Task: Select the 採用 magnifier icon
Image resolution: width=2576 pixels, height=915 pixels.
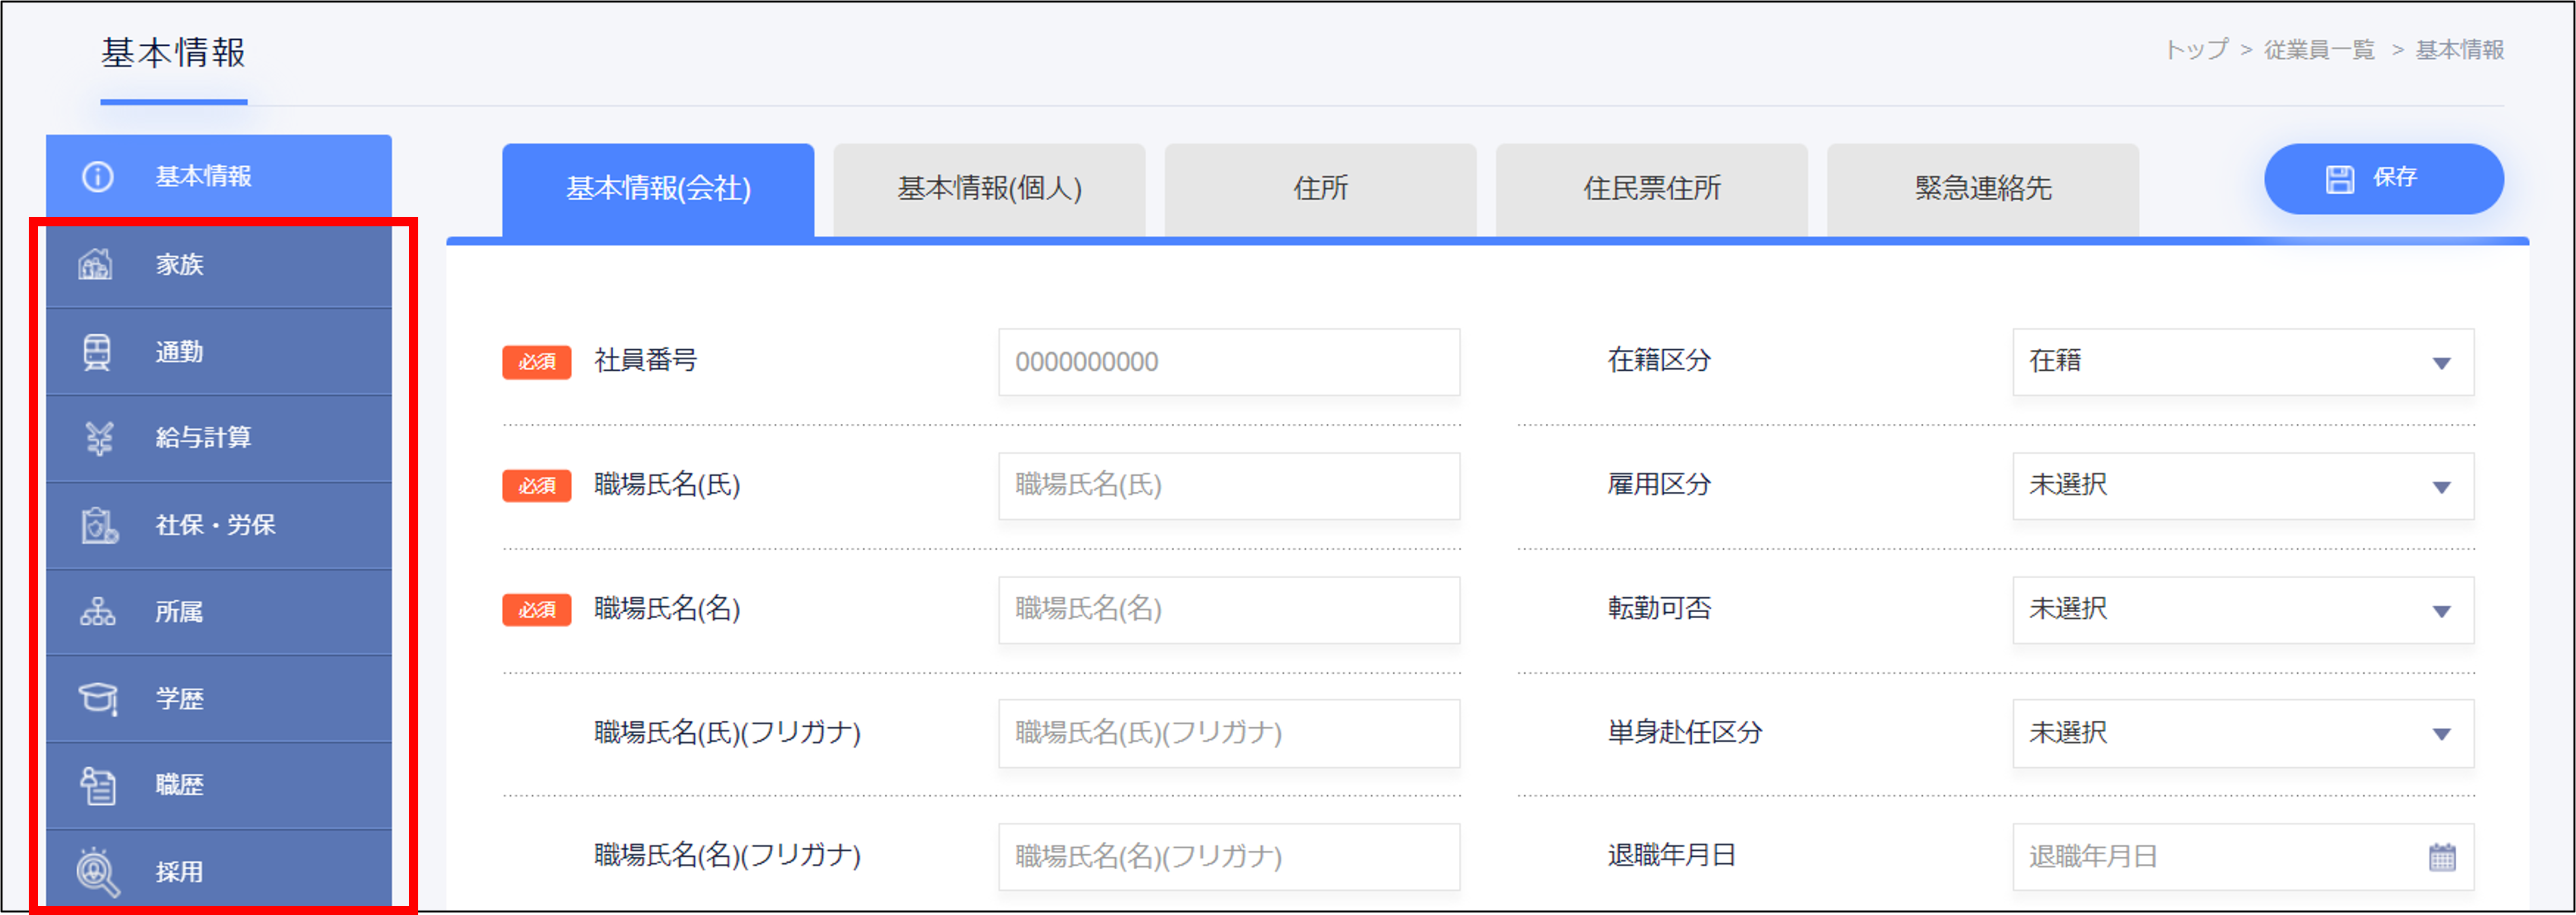Action: tap(97, 872)
